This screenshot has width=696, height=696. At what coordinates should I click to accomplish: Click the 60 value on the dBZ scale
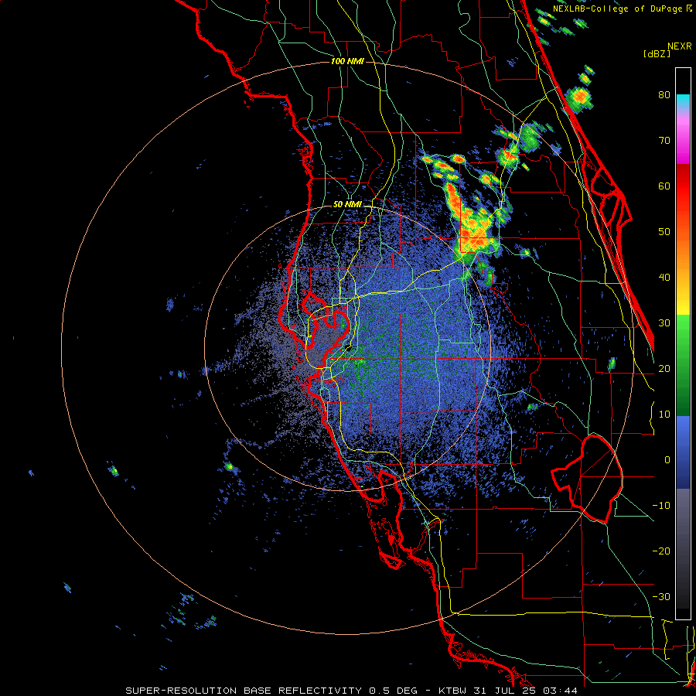point(664,186)
